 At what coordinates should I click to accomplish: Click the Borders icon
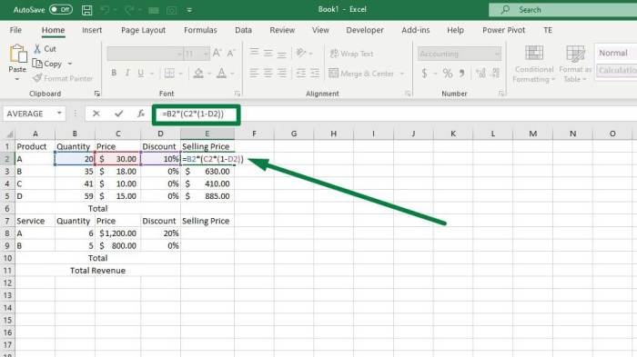point(169,73)
